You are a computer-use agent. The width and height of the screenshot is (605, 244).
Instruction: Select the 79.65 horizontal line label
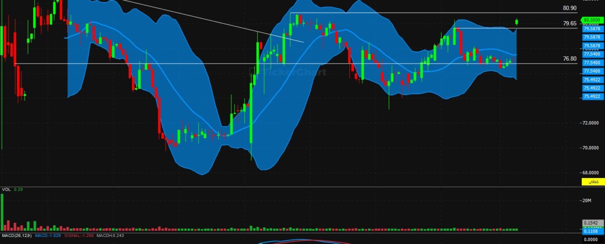[x=569, y=24]
